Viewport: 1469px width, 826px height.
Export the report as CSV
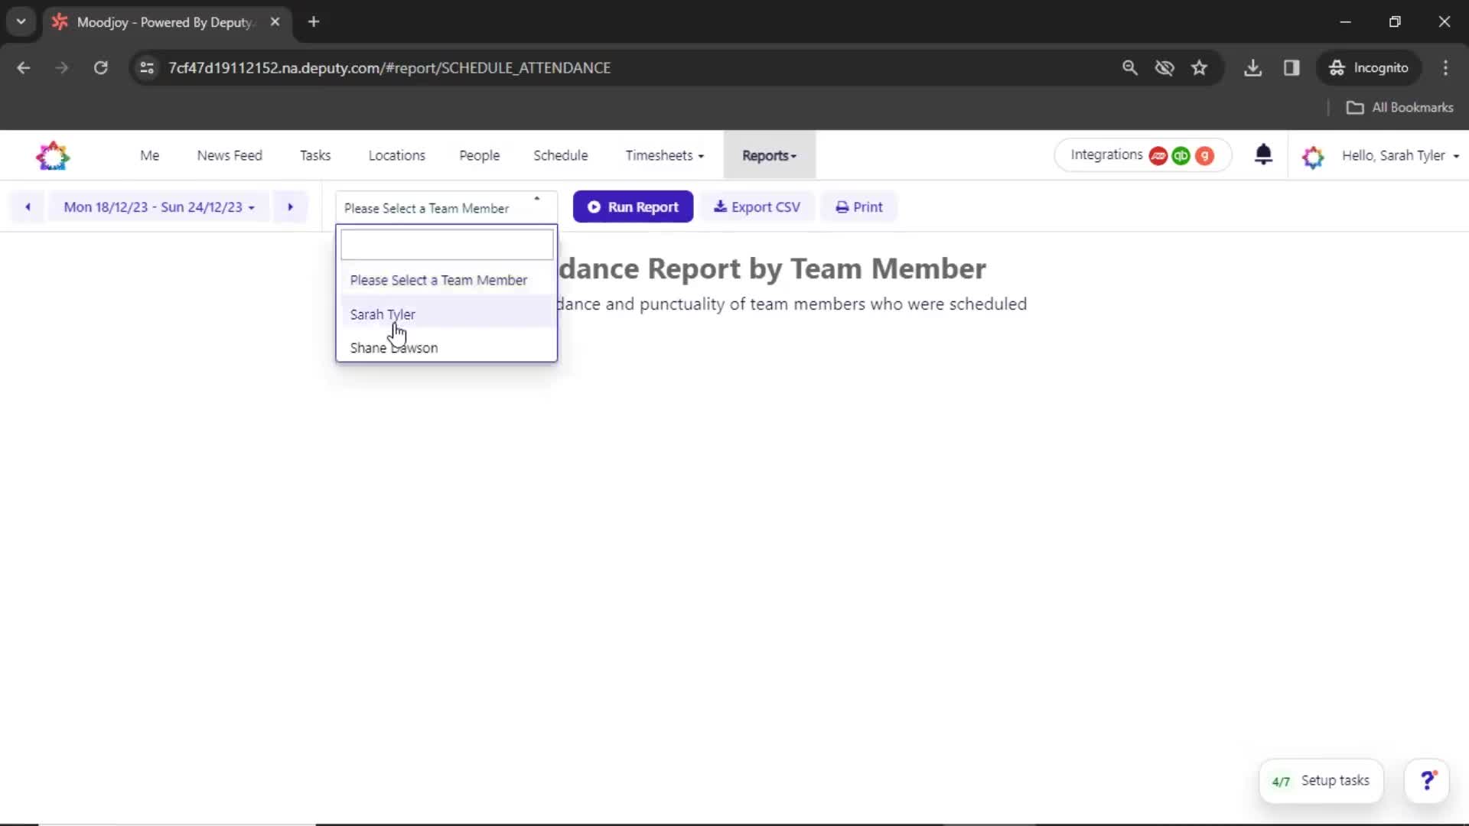pos(757,206)
